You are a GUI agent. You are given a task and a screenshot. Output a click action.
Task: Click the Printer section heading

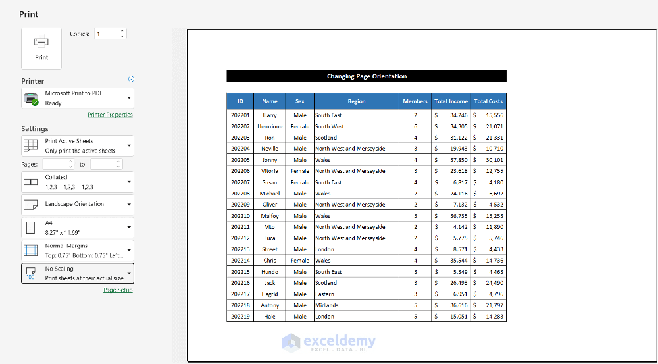point(33,81)
